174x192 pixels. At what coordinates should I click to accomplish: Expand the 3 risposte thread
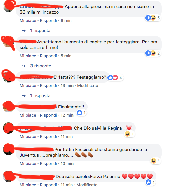pyautogui.click(x=41, y=66)
